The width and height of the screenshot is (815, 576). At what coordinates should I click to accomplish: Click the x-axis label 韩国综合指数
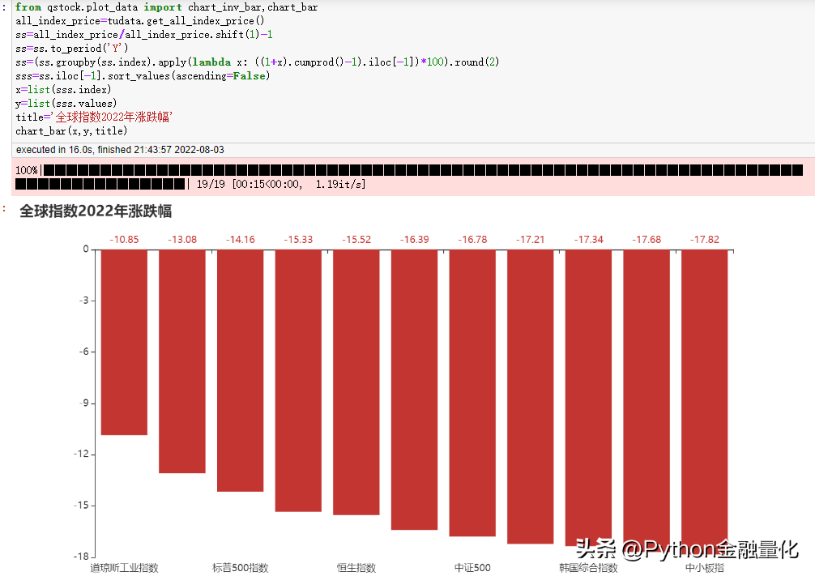(588, 568)
